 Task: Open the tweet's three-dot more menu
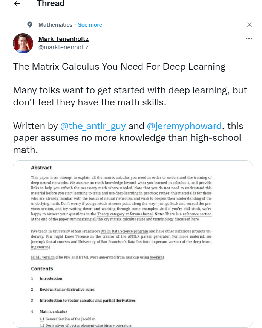click(249, 38)
